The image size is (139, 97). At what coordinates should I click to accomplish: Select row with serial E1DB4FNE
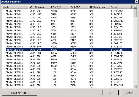click(69, 24)
